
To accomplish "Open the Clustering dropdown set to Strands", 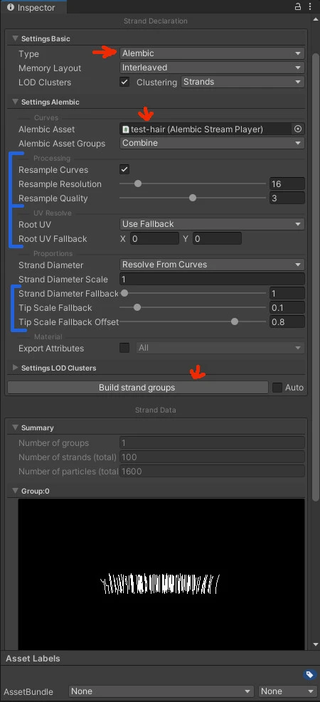I will 242,82.
